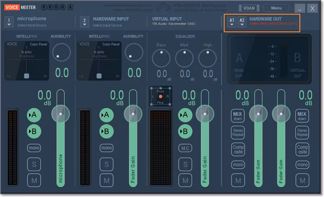Open input 2 device selector dropdown
324x197 pixels.
pos(85,22)
